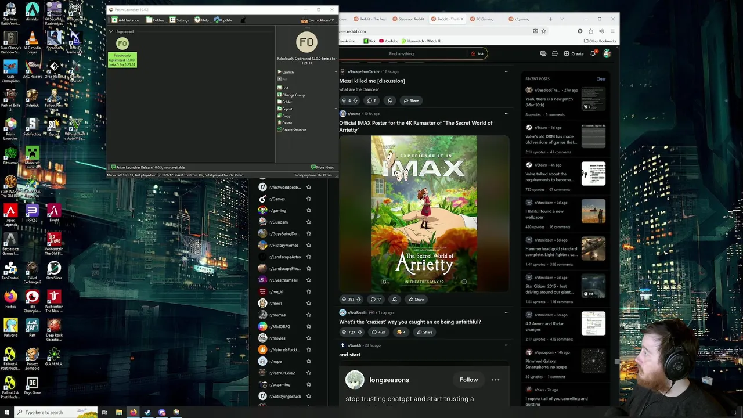Toggle favorite star for r/memes

309,315
